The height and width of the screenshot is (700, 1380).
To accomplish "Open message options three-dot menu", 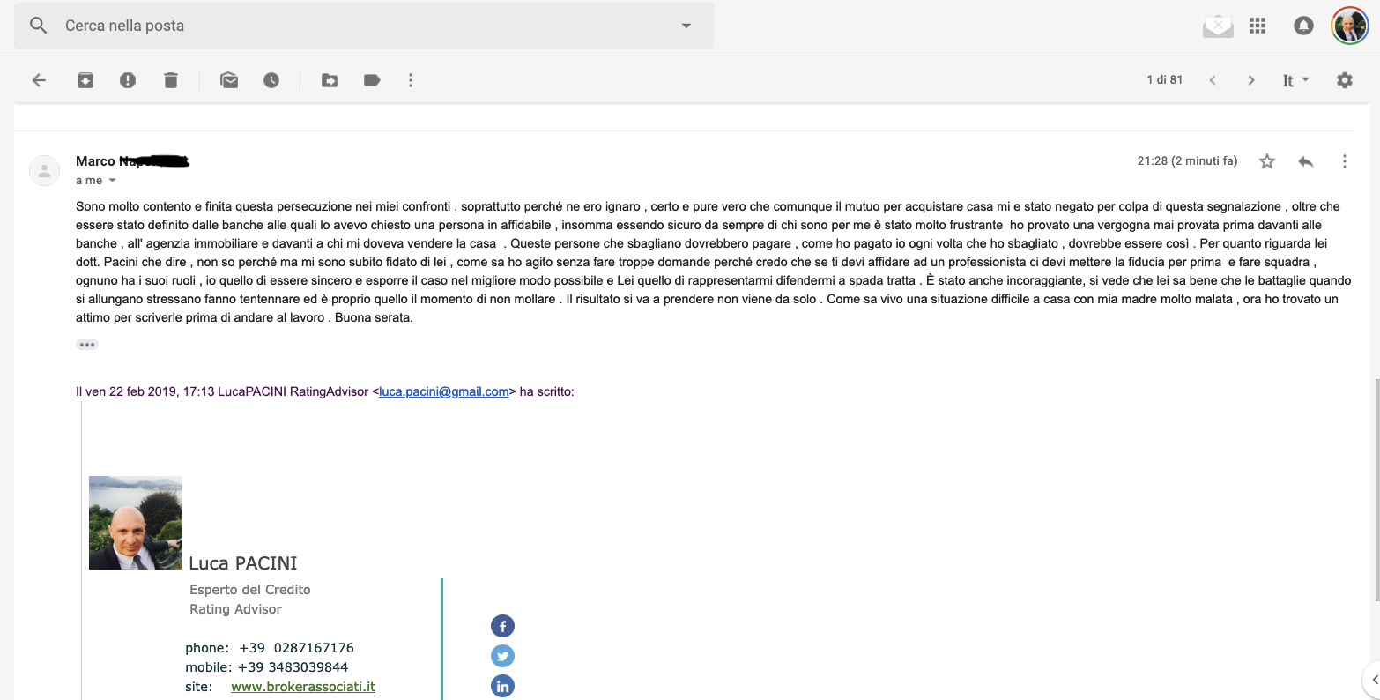I will (x=1344, y=161).
